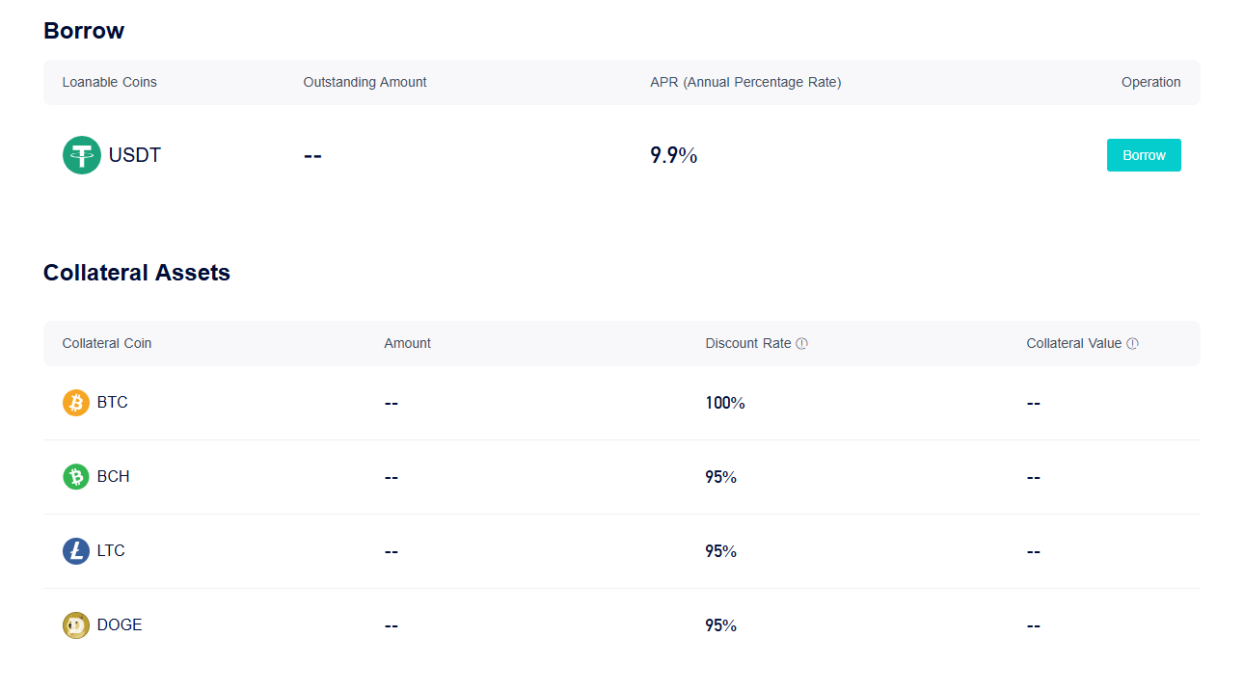This screenshot has height=690, width=1244.
Task: Click the Litecoin LTC coin icon
Action: (x=76, y=551)
